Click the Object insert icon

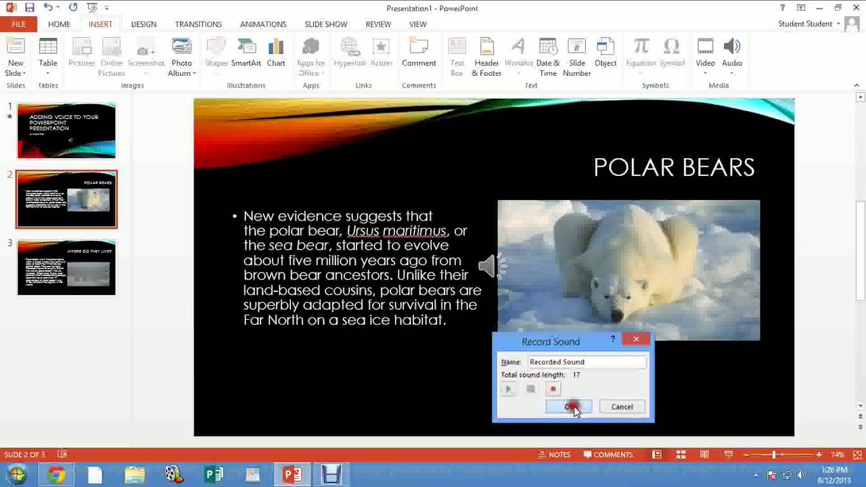click(x=606, y=53)
